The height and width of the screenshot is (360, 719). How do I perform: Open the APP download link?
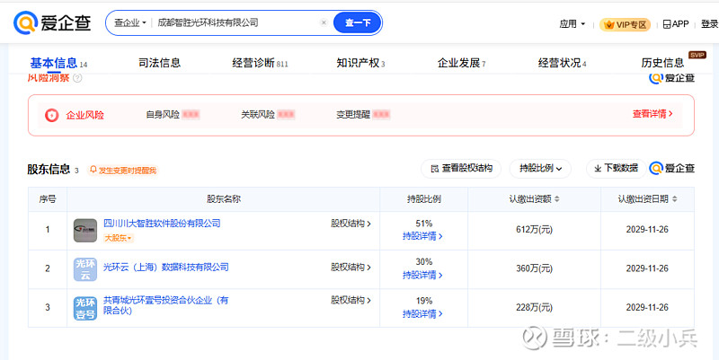pyautogui.click(x=676, y=24)
